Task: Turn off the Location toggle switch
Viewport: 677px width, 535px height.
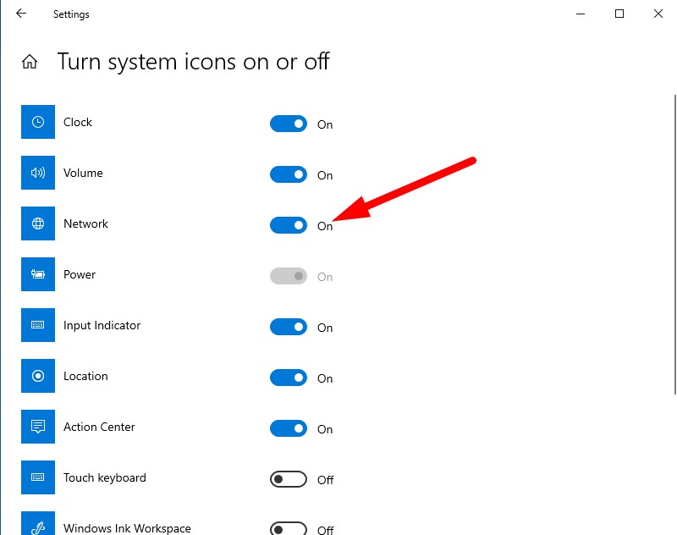Action: pyautogui.click(x=288, y=378)
